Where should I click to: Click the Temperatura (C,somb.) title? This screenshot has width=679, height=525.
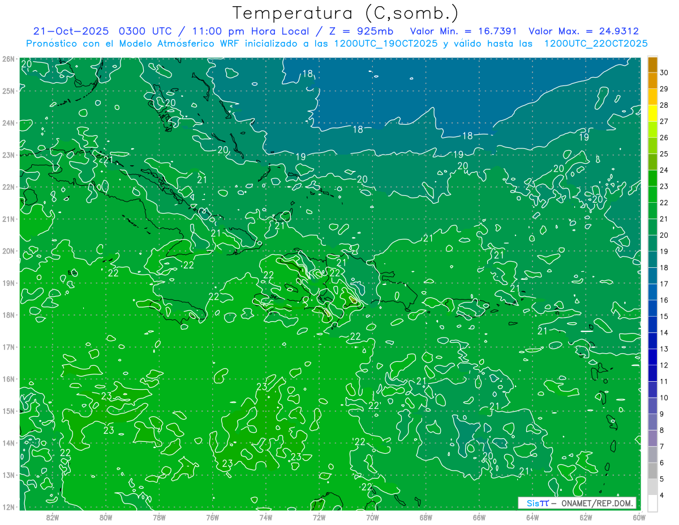[346, 14]
